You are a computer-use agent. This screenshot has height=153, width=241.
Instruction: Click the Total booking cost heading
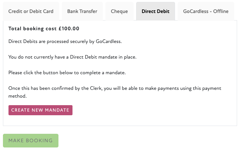coord(44,29)
